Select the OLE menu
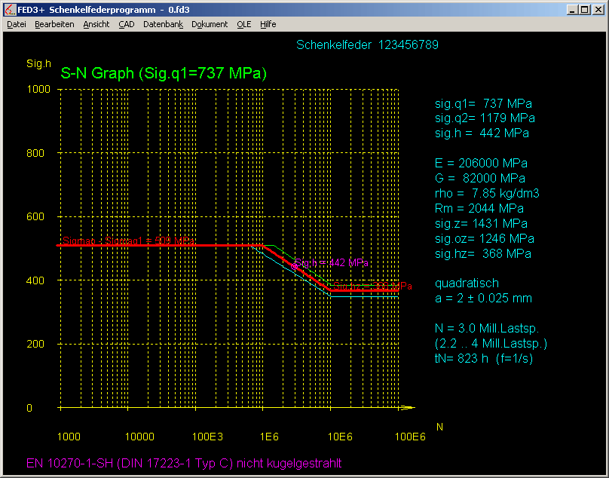The height and width of the screenshot is (478, 609). coord(244,24)
